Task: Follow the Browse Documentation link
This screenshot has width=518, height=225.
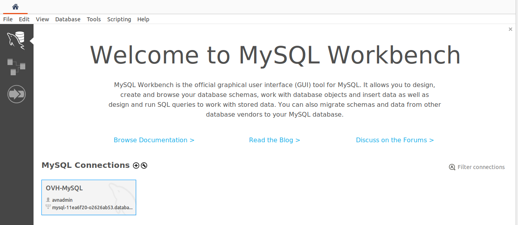Action: pos(154,140)
